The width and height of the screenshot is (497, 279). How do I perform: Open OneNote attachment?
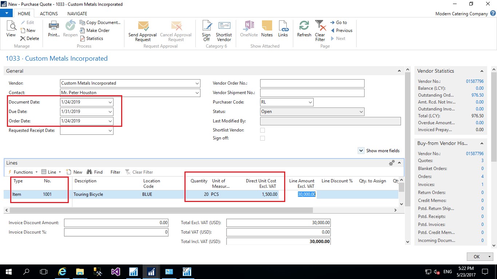click(249, 29)
